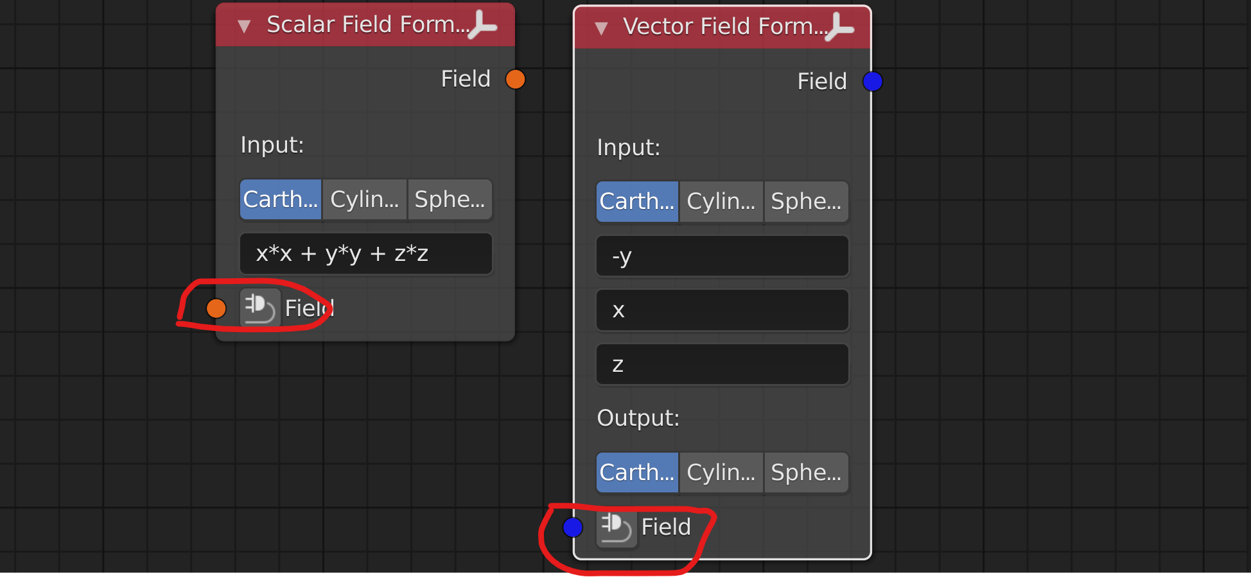This screenshot has width=1251, height=577.
Task: Click the z component formula field
Action: point(722,365)
